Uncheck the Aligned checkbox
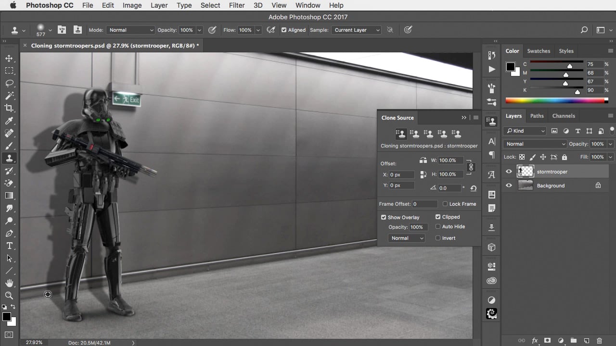The image size is (616, 346). pyautogui.click(x=284, y=30)
